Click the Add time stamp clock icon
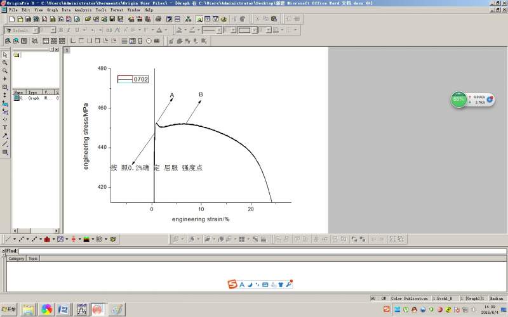 coord(149,41)
